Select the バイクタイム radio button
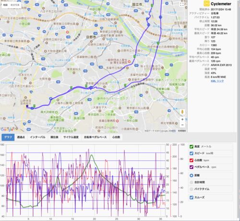 192,189
